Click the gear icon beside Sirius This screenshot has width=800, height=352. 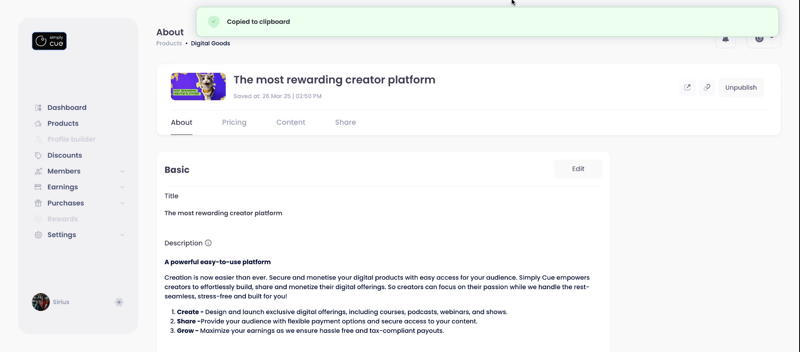(x=119, y=302)
